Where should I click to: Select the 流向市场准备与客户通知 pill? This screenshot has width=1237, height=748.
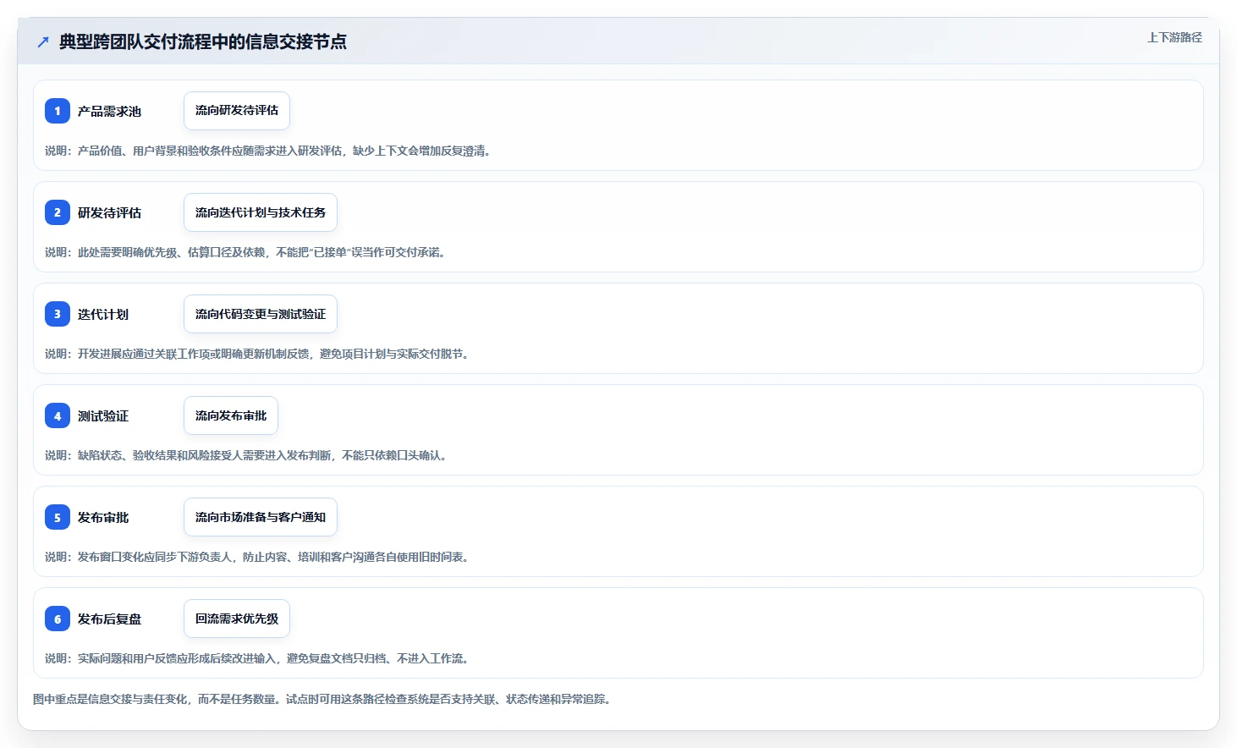[x=261, y=517]
